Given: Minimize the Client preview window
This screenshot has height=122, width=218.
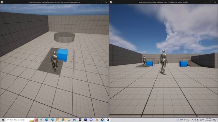Looking at the screenshot, I should (x=206, y=2).
